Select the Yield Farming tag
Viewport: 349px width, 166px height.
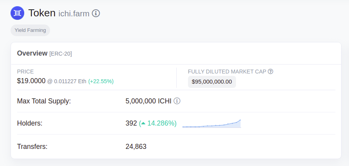click(30, 30)
